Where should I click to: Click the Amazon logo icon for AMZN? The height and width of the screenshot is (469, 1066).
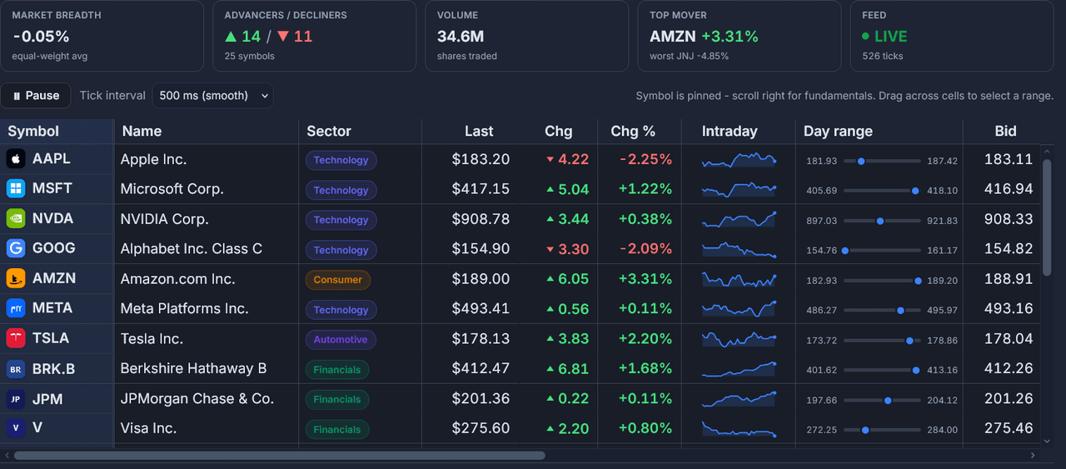click(16, 278)
